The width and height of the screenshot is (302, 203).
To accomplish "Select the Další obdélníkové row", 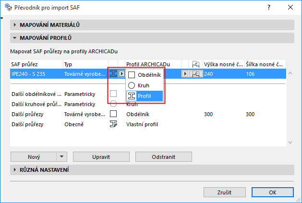I will pyautogui.click(x=148, y=94).
